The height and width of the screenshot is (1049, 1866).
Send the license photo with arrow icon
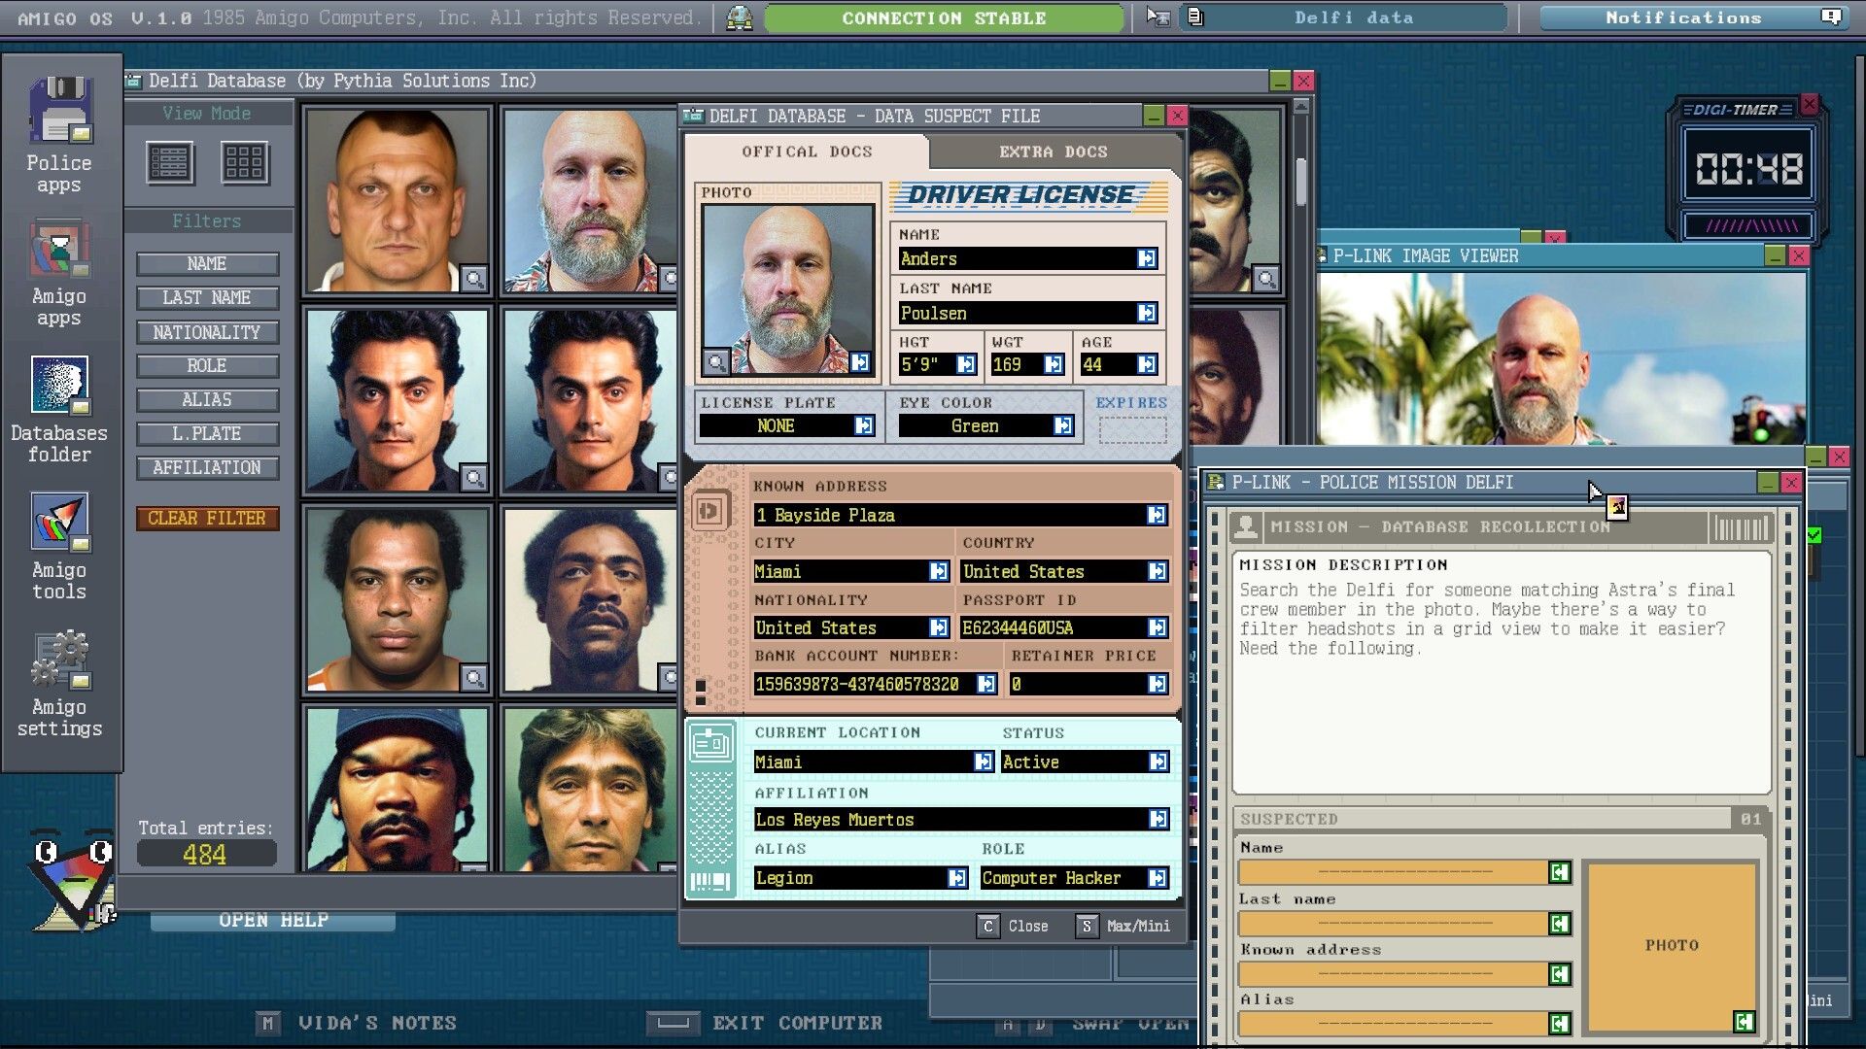click(x=860, y=362)
